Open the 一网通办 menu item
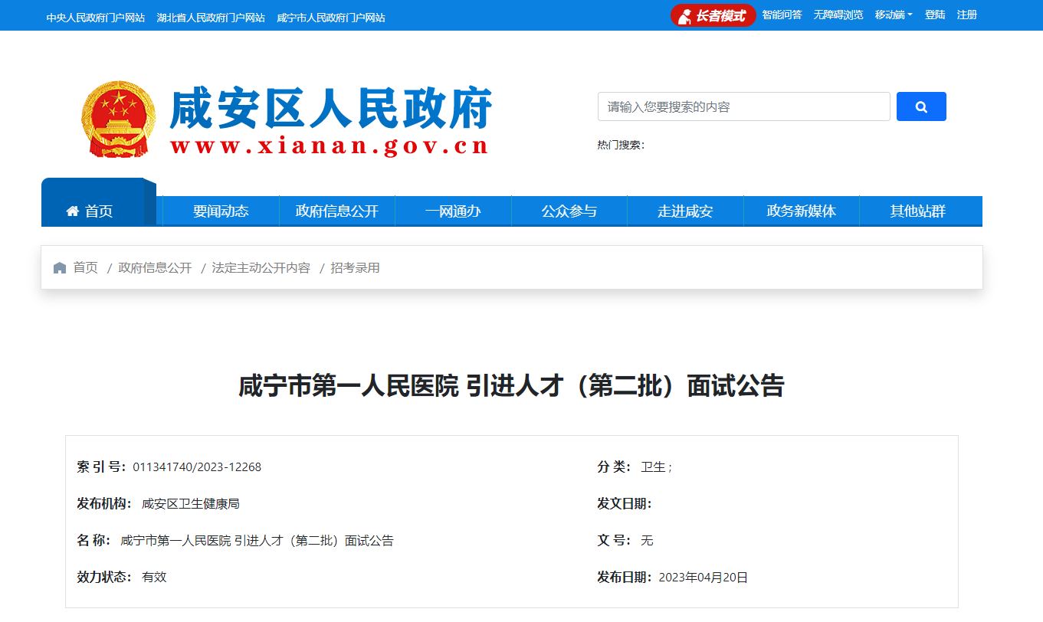This screenshot has height=622, width=1043. coord(453,211)
